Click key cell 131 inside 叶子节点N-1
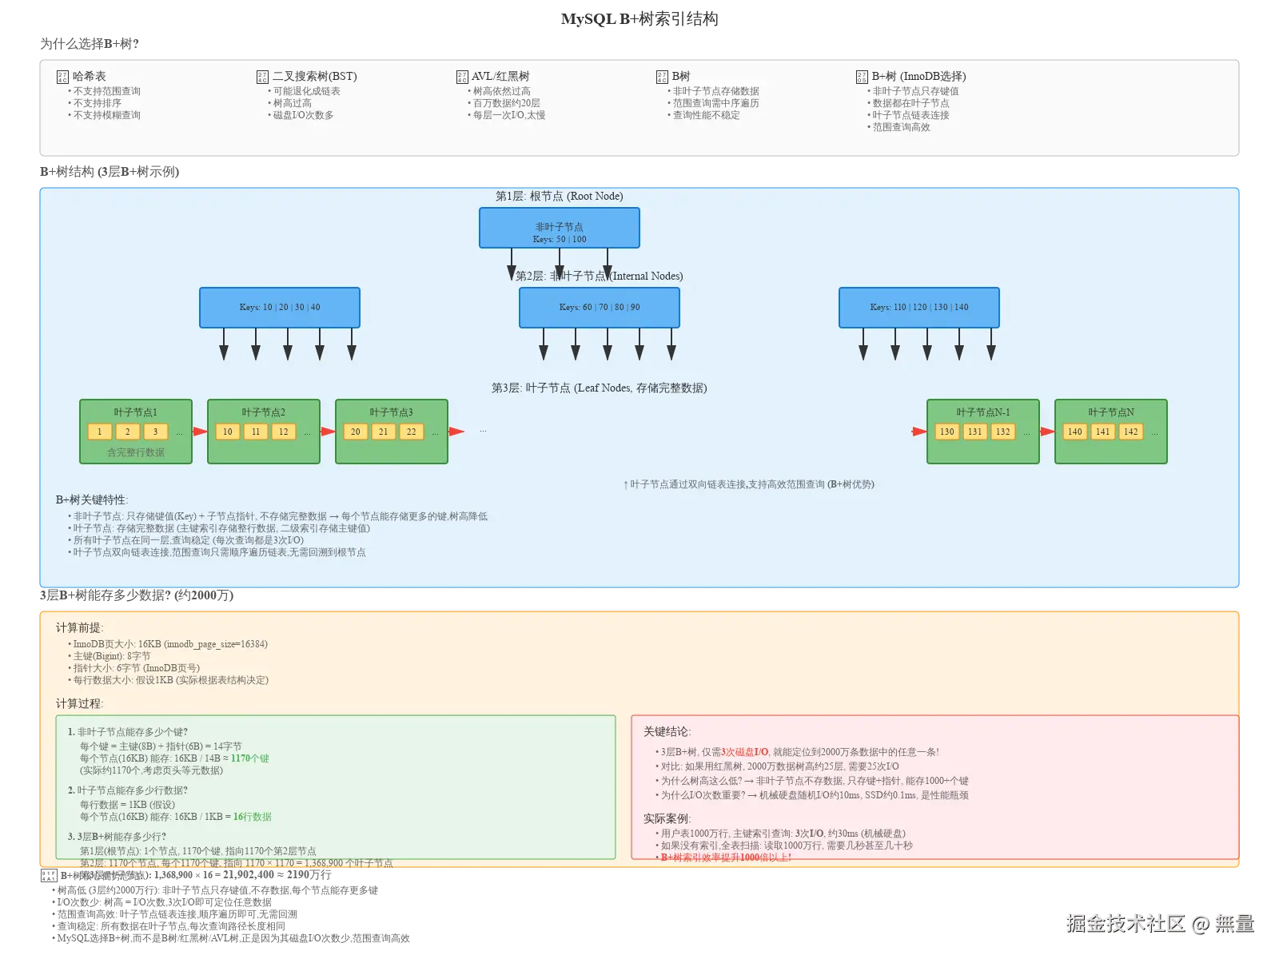The image size is (1279, 959). [x=974, y=432]
